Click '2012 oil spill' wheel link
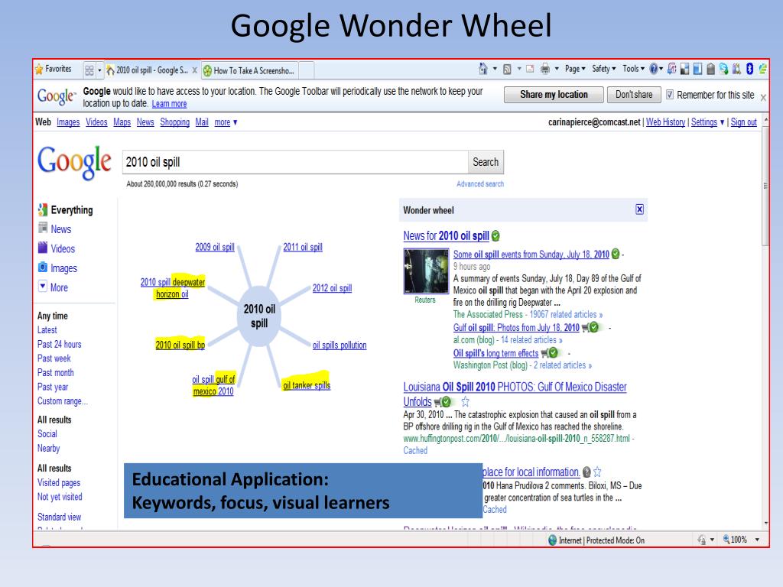783x587 pixels. 332,288
